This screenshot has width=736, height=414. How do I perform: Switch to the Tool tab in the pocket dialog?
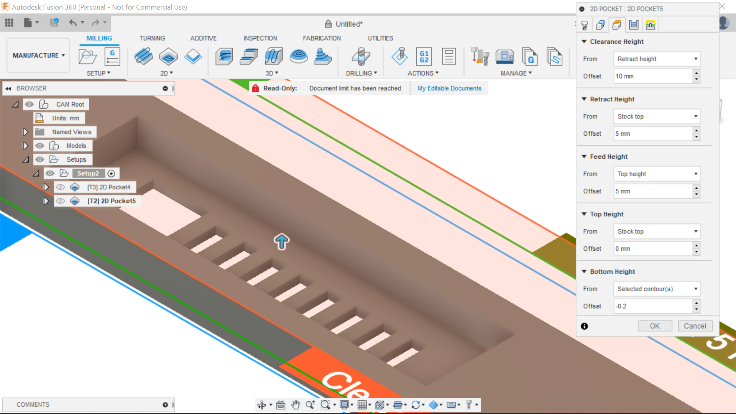point(585,25)
